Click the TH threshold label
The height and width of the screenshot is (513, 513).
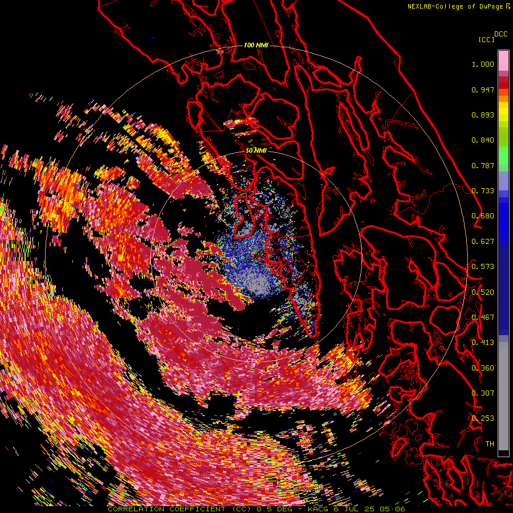tap(490, 444)
